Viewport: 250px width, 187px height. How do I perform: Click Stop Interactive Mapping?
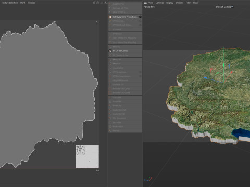[125, 42]
